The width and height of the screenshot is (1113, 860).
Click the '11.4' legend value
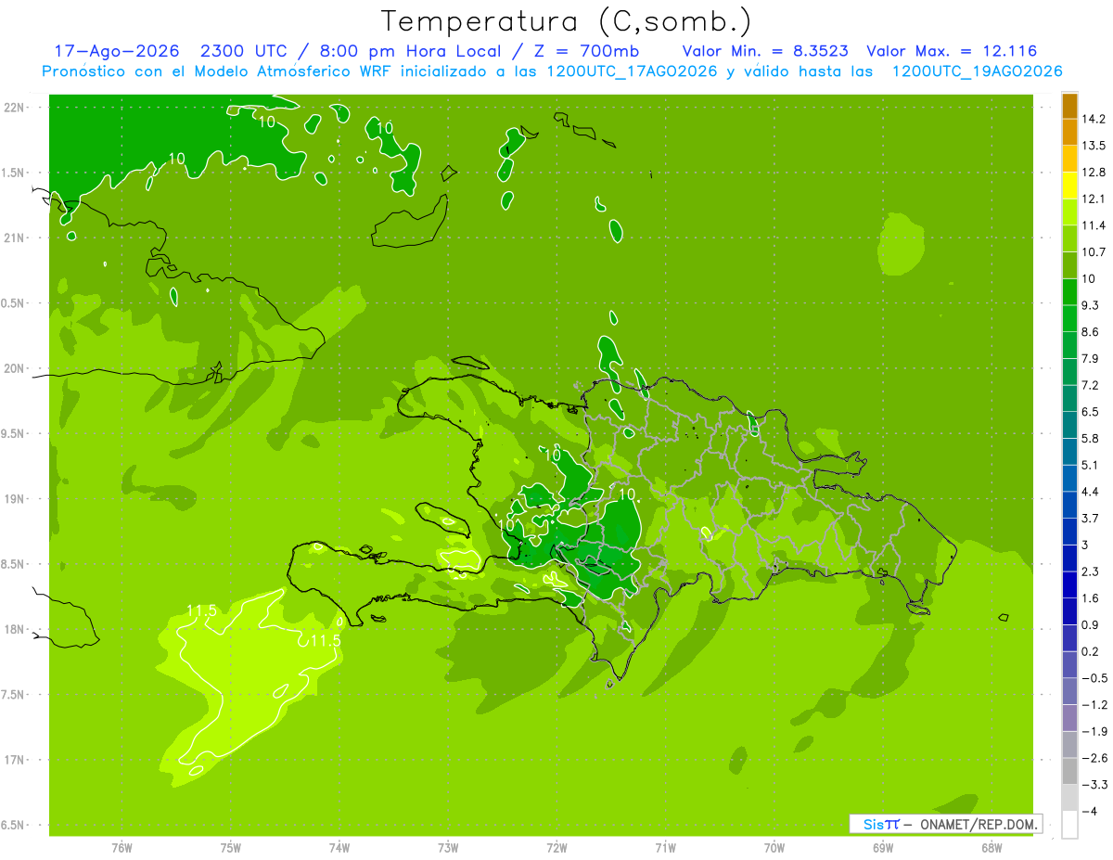click(1094, 225)
